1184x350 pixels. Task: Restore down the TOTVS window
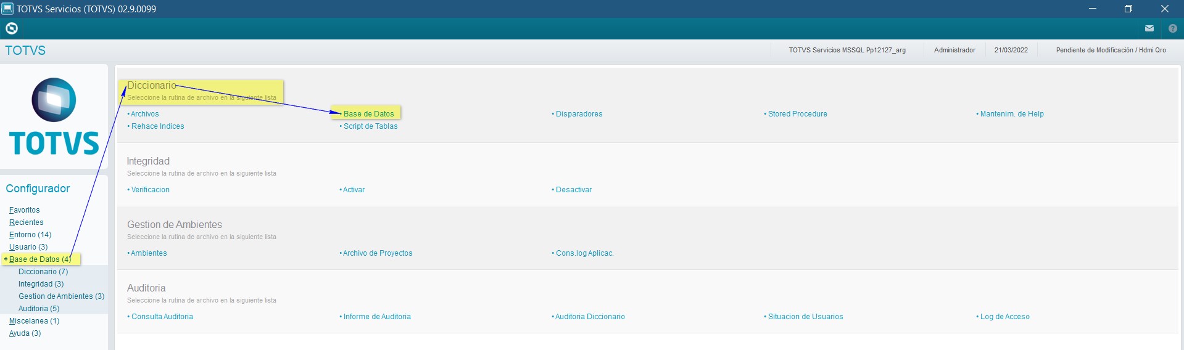pos(1128,9)
